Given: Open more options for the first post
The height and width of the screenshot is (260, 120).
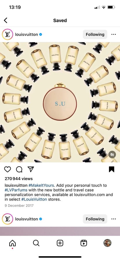Looking at the screenshot, I should coord(114,35).
